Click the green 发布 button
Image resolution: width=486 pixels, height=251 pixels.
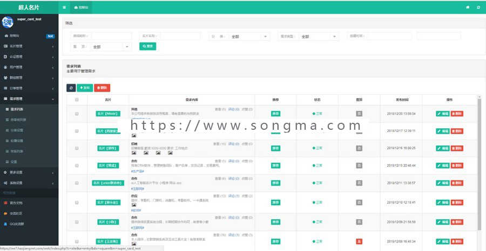[85, 88]
